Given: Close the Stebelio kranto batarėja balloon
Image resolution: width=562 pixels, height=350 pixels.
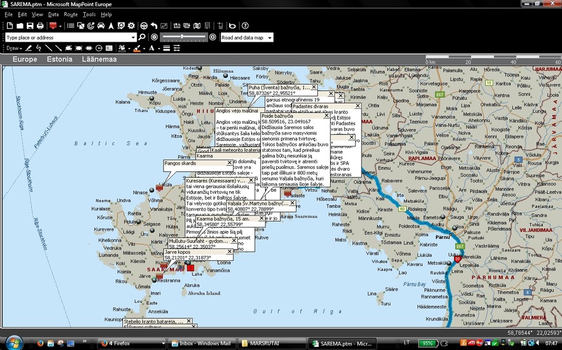Looking at the screenshot, I should (x=189, y=321).
